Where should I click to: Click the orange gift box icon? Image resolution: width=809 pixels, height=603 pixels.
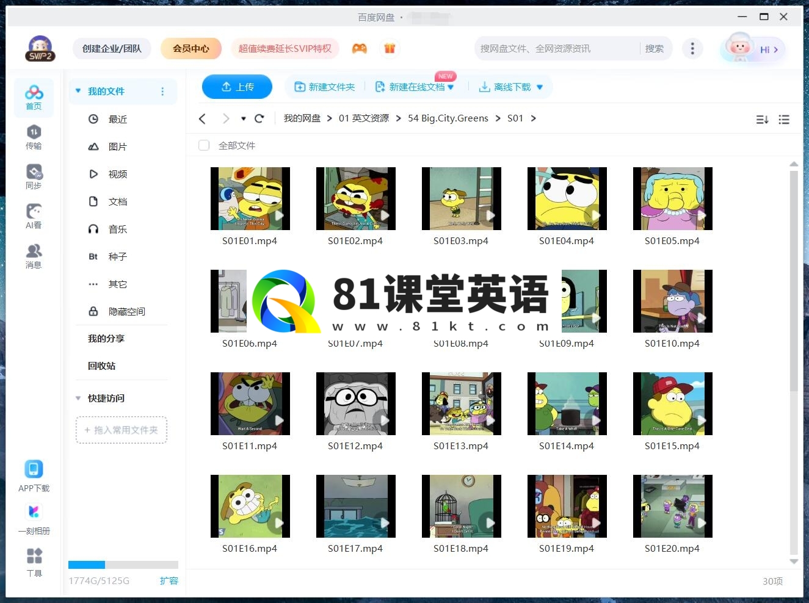pyautogui.click(x=390, y=49)
